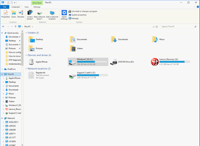This screenshot has width=200, height=146.
Task: Select Lenovo_Recovery (Q:) drive icon
Action: 155,62
